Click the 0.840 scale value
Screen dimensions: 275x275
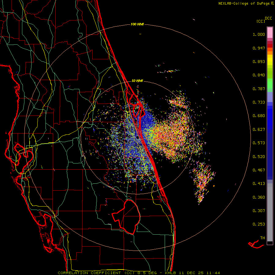[259, 75]
